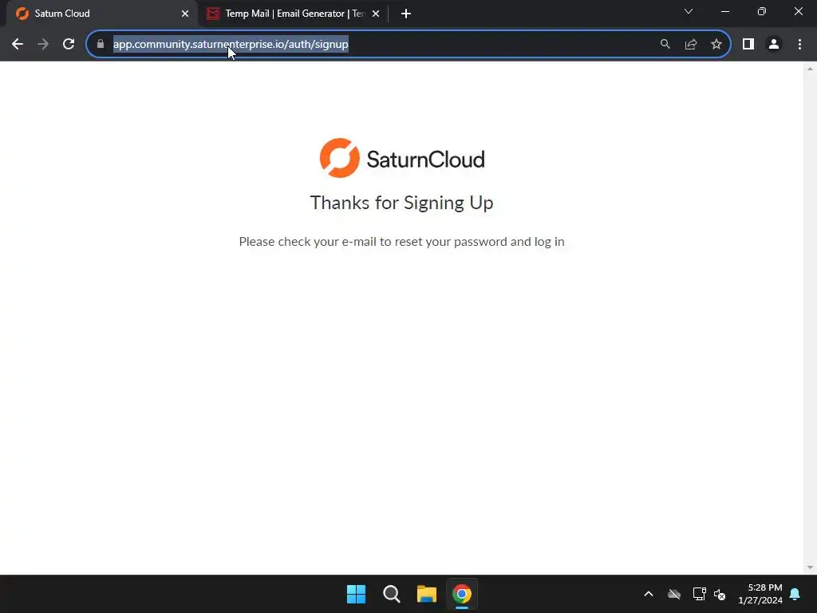Close the Saturn Cloud tab
The width and height of the screenshot is (817, 613).
pyautogui.click(x=185, y=14)
